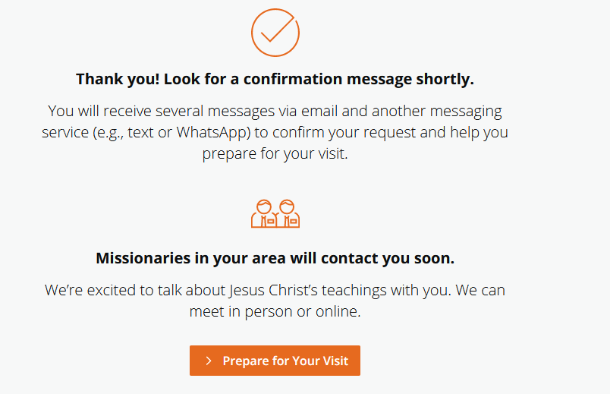Click the word 'Missionaries' in the bold heading

(x=143, y=258)
